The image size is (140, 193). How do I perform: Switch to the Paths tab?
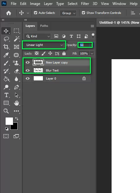coord(44,26)
